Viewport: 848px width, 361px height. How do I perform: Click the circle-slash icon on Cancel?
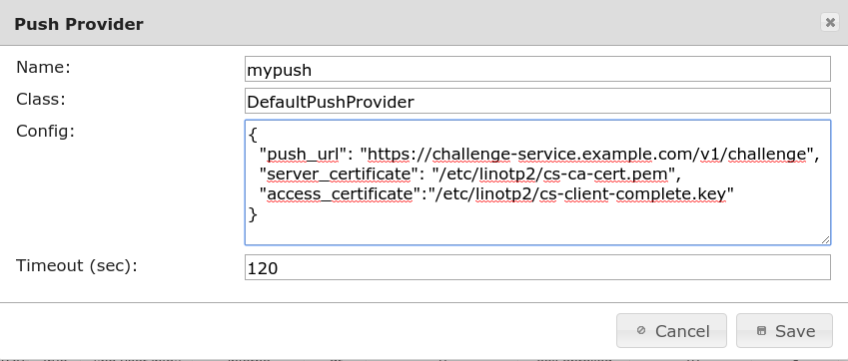pyautogui.click(x=641, y=330)
